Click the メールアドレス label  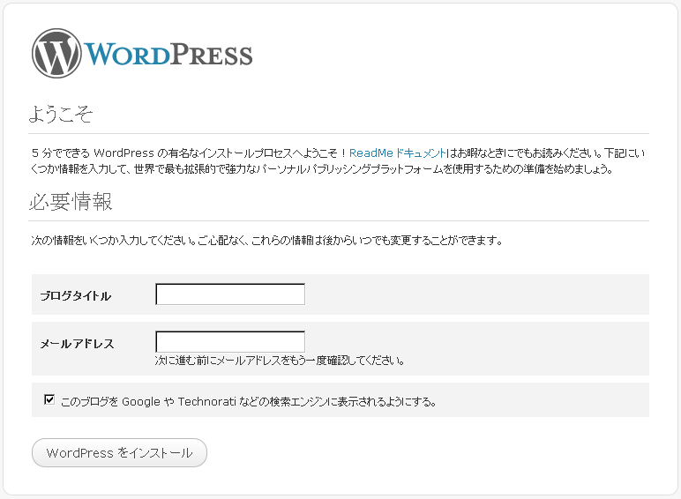point(77,344)
